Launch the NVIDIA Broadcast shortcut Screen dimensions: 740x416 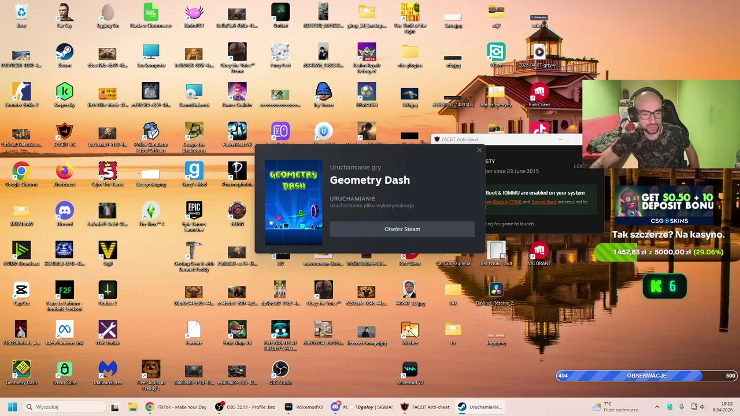click(x=21, y=254)
